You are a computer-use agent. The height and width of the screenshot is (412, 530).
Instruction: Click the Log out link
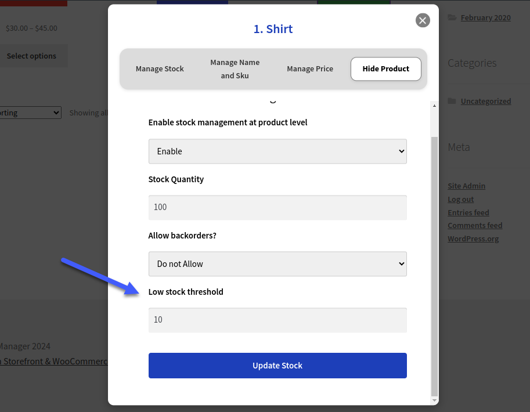pyautogui.click(x=460, y=199)
